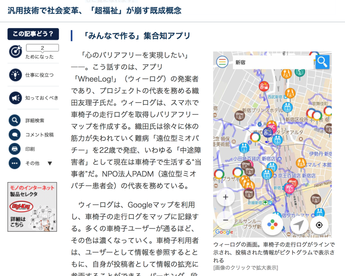Click the brown Other pin at map's lower right
345x276 pixels.
pyautogui.click(x=315, y=199)
